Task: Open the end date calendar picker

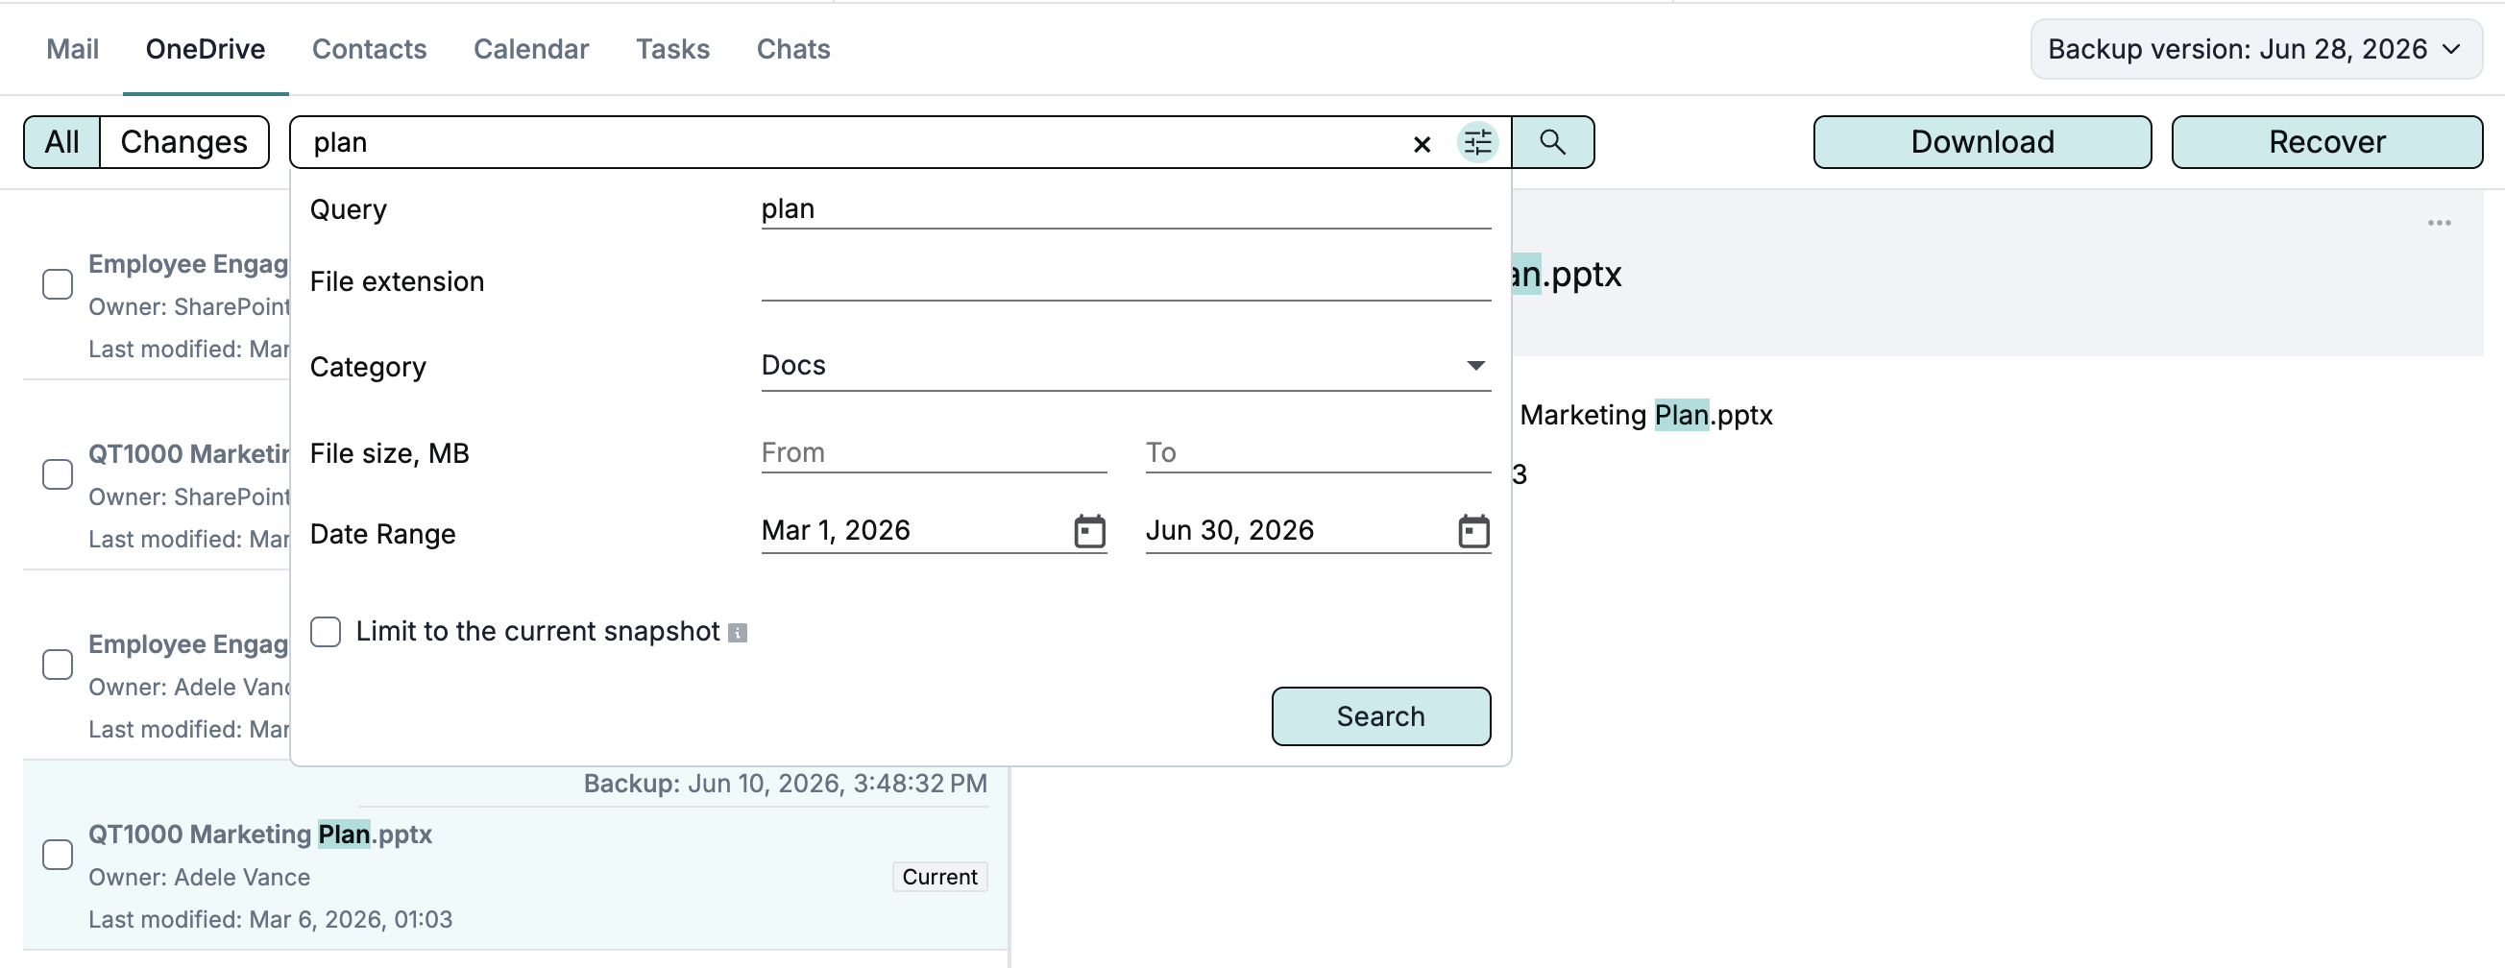Action: click(x=1473, y=532)
